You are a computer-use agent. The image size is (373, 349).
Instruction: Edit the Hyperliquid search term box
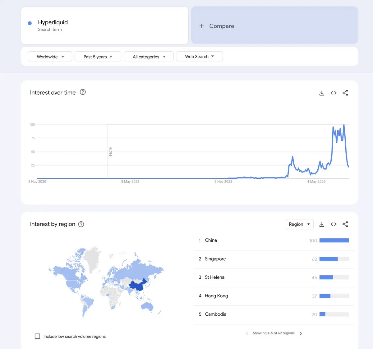click(104, 26)
